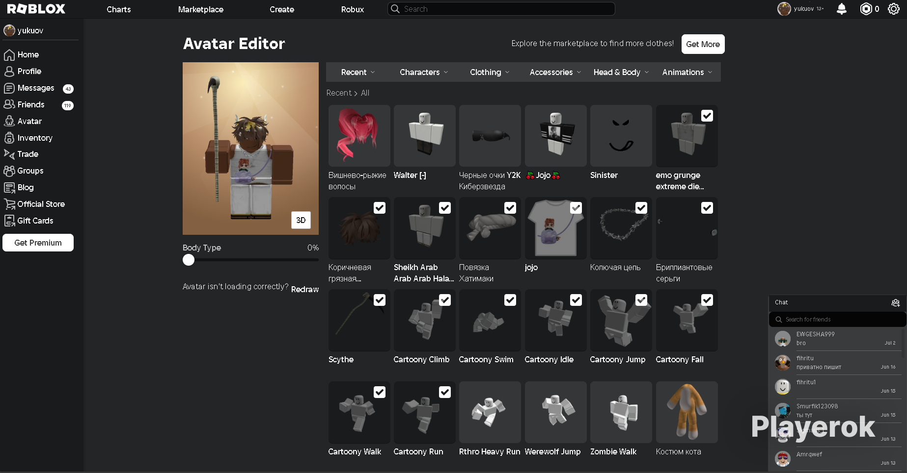The width and height of the screenshot is (907, 473).
Task: Click the Trade sidebar icon
Action: point(9,154)
